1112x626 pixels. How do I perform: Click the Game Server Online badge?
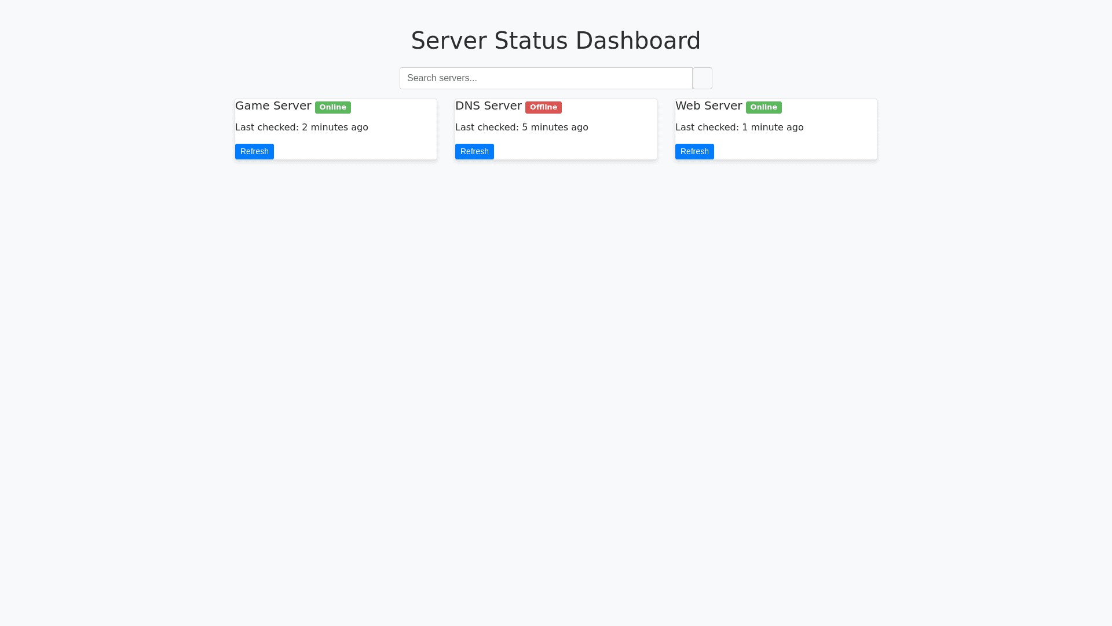point(332,107)
